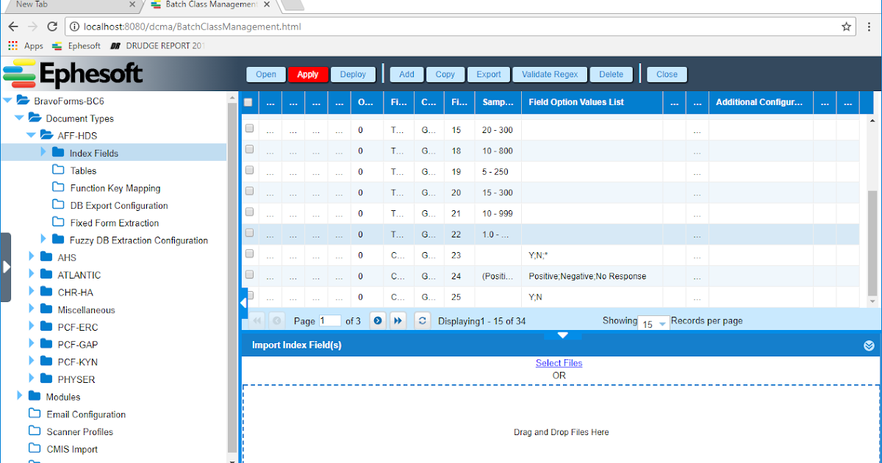Image resolution: width=882 pixels, height=463 pixels.
Task: Collapse the BravoForms-BC6 tree node
Action: (7, 101)
